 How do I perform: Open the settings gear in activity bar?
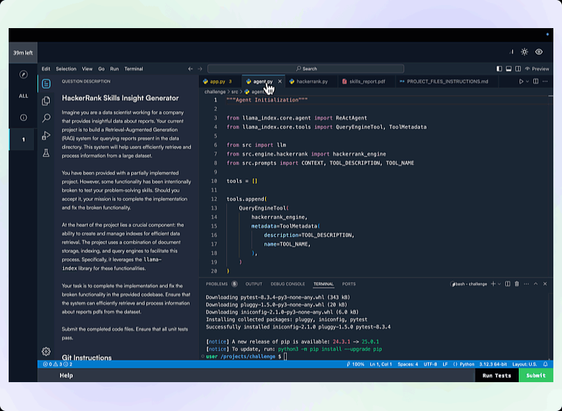click(46, 351)
